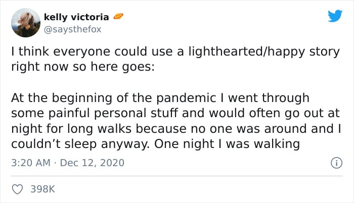Viewport: 354px width, 203px height.
Task: Click the divider line above the like count
Action: (x=177, y=176)
